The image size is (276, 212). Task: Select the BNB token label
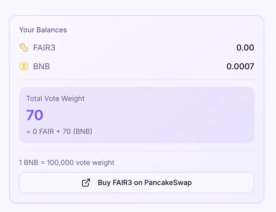(x=41, y=67)
